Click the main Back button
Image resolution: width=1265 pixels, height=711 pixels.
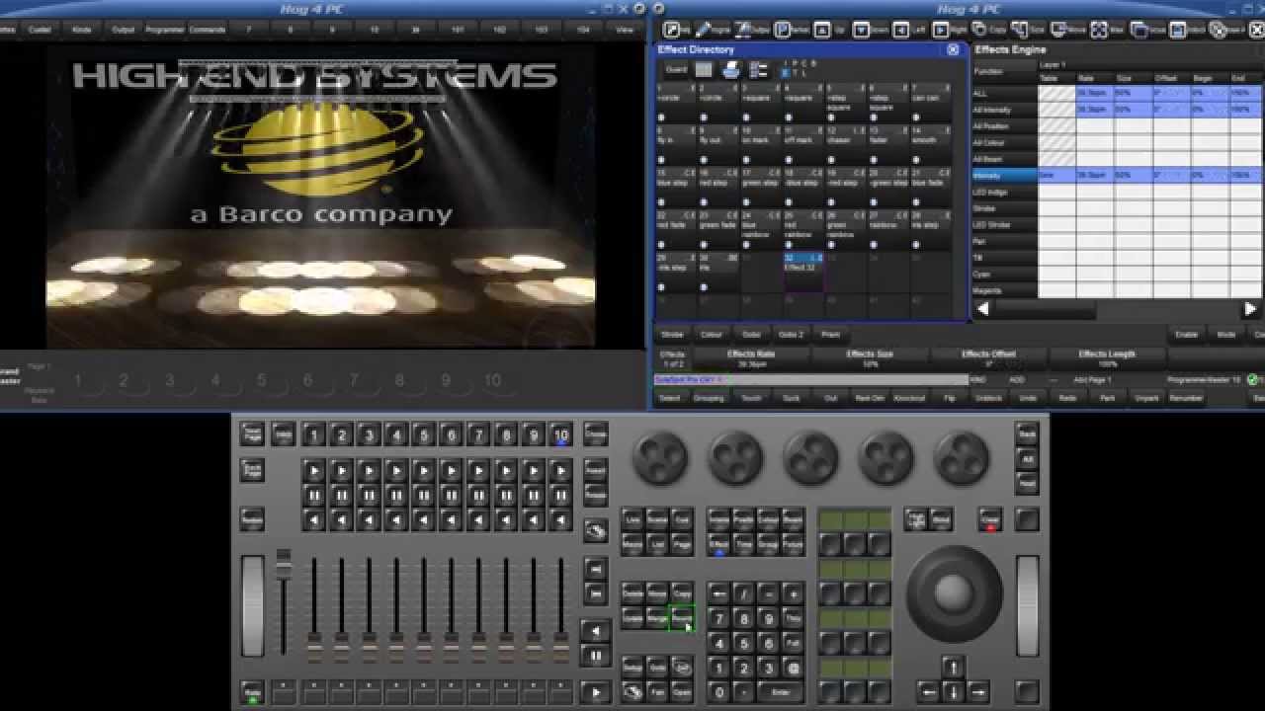tap(595, 631)
